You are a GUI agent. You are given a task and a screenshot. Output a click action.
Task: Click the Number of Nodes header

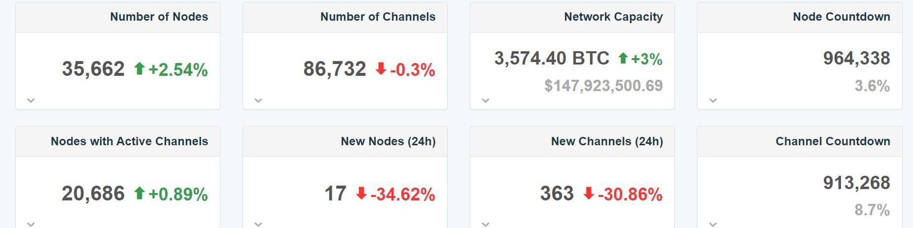pyautogui.click(x=159, y=17)
